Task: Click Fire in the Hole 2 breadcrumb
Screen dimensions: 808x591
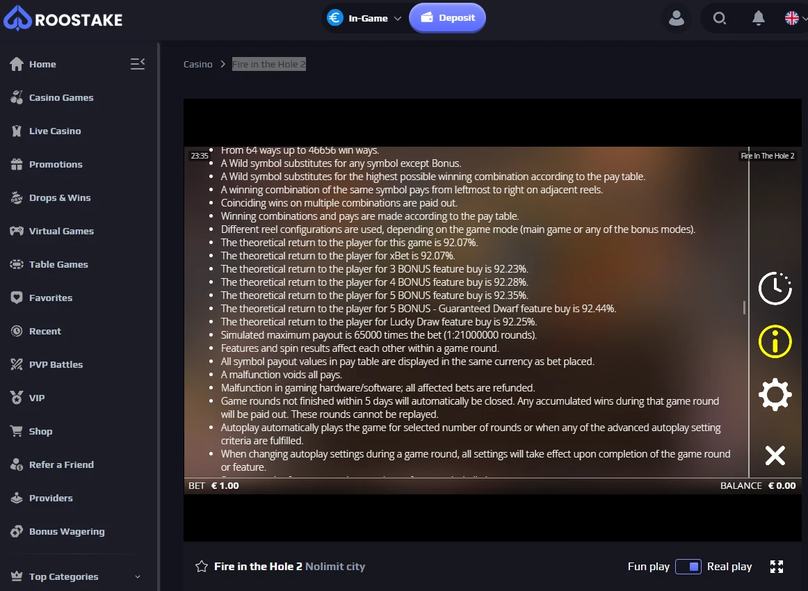Action: click(268, 64)
